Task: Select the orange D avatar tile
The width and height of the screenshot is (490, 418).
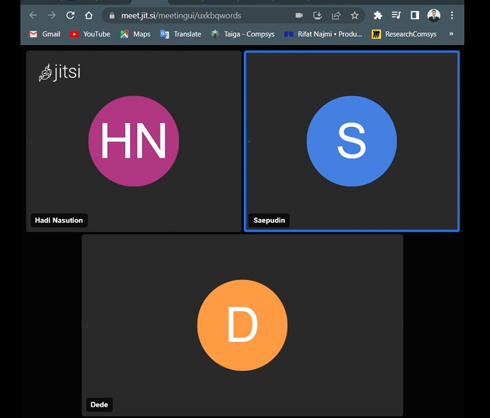Action: pos(242,325)
